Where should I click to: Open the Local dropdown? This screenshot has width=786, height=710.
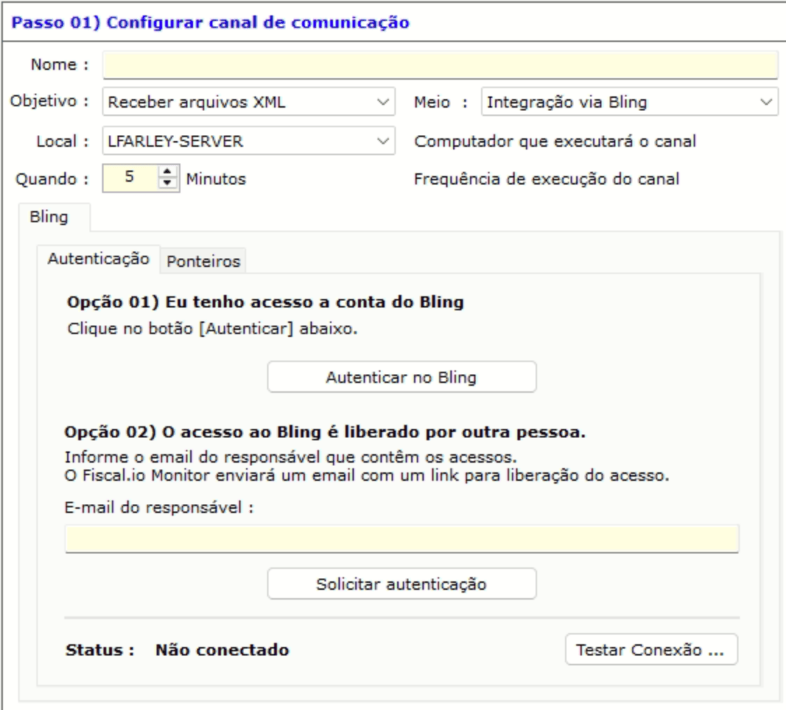pyautogui.click(x=249, y=140)
